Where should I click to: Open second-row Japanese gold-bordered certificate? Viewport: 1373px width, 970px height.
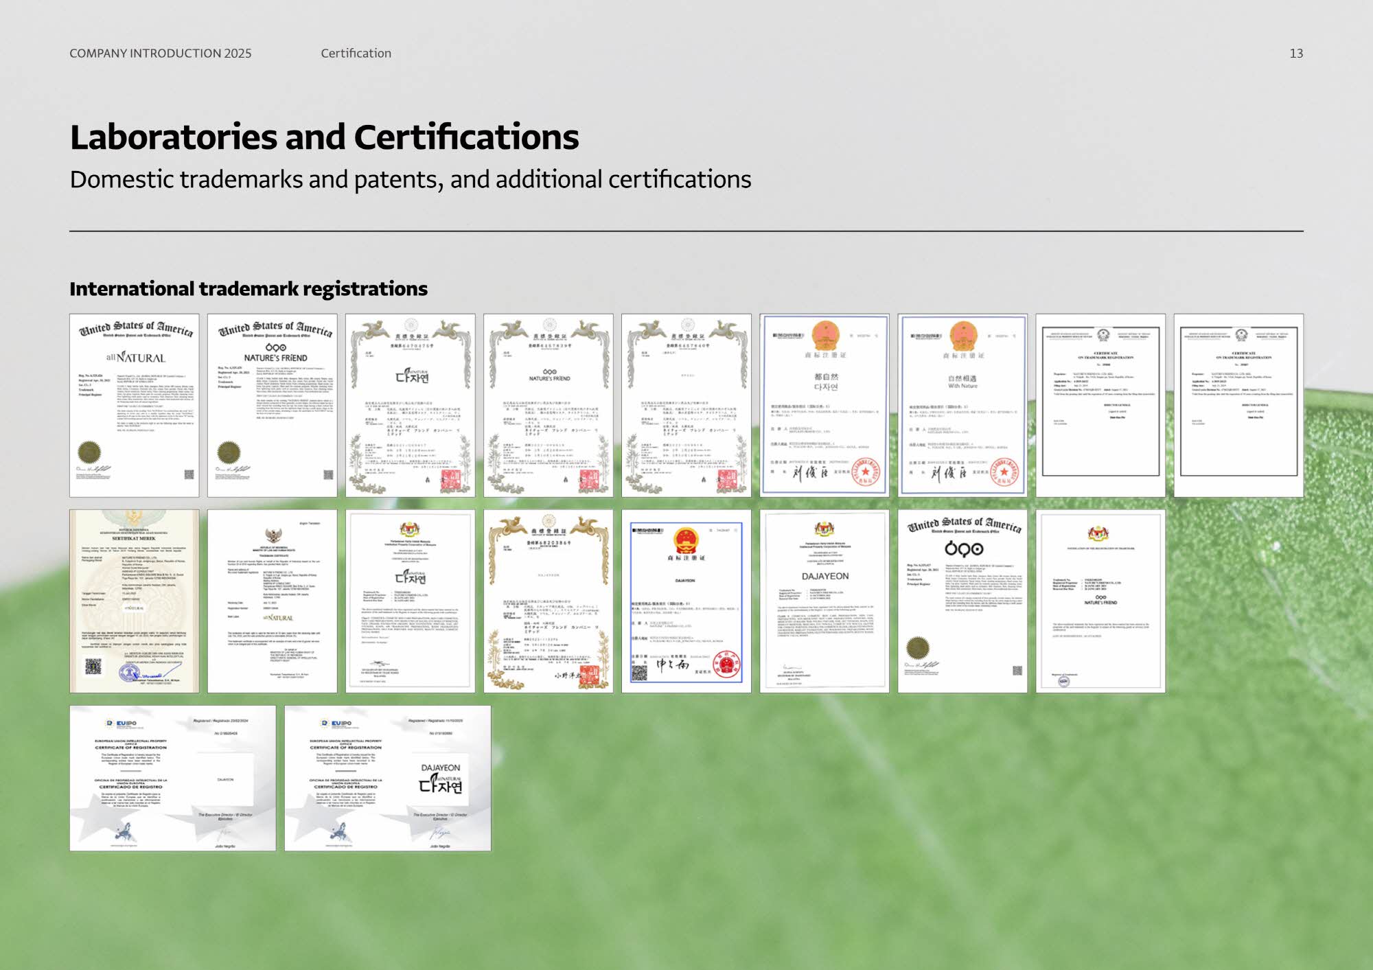548,601
